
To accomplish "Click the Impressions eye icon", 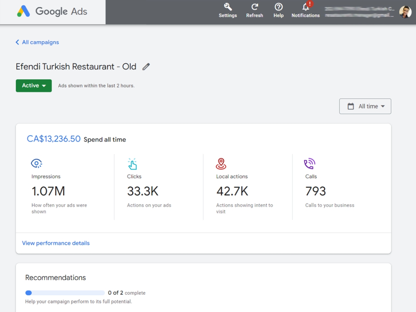I will point(36,163).
